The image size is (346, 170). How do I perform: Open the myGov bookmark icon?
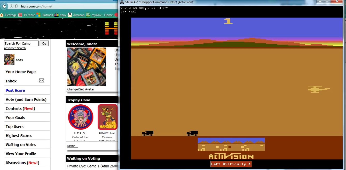(x=88, y=15)
